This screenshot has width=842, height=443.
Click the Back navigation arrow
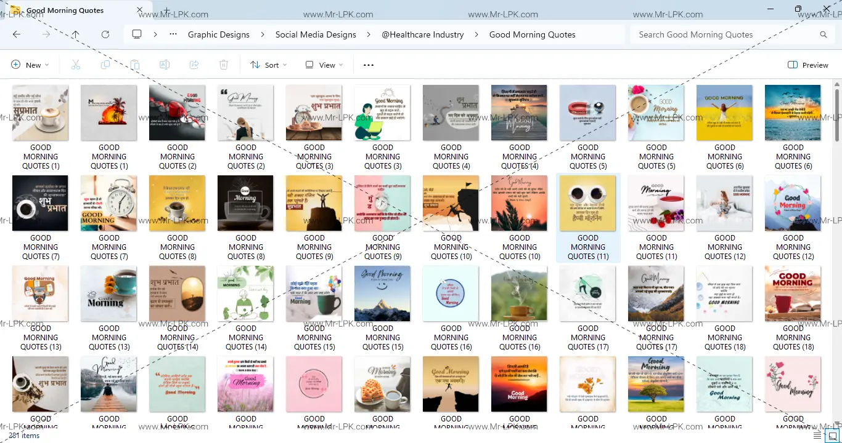[17, 34]
